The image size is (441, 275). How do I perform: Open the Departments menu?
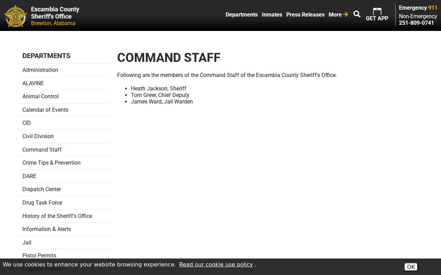point(242,14)
